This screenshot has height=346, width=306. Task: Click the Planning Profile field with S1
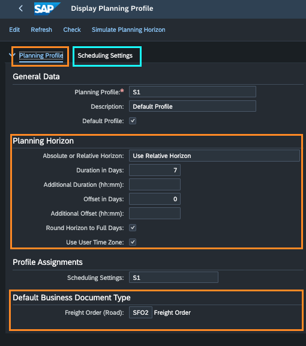click(x=193, y=92)
